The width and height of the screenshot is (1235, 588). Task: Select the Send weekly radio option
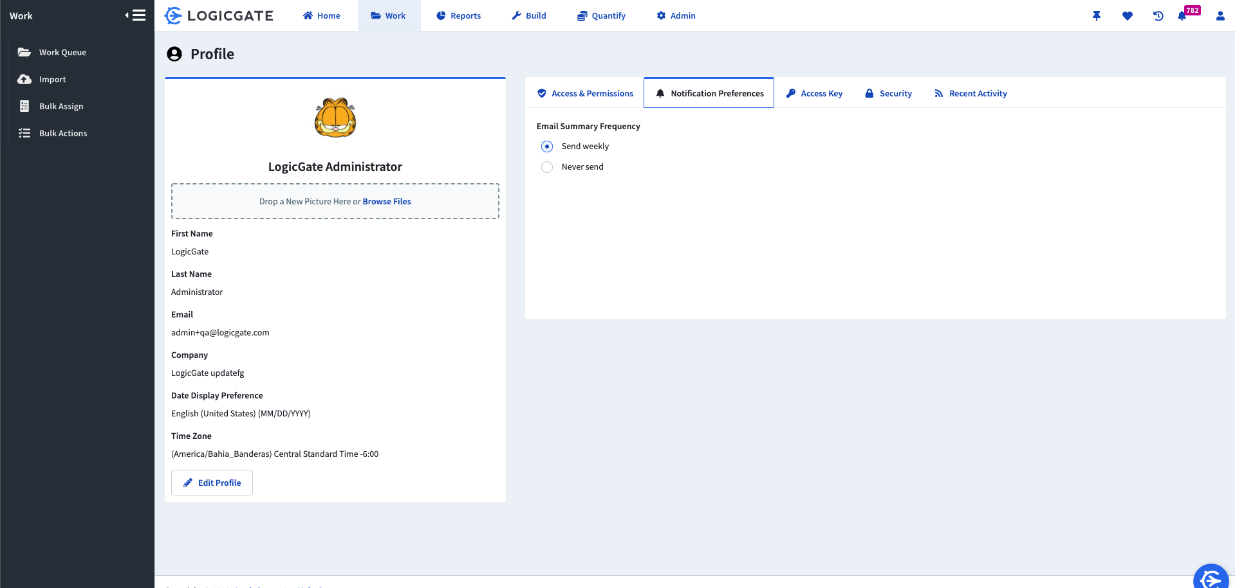(x=547, y=147)
